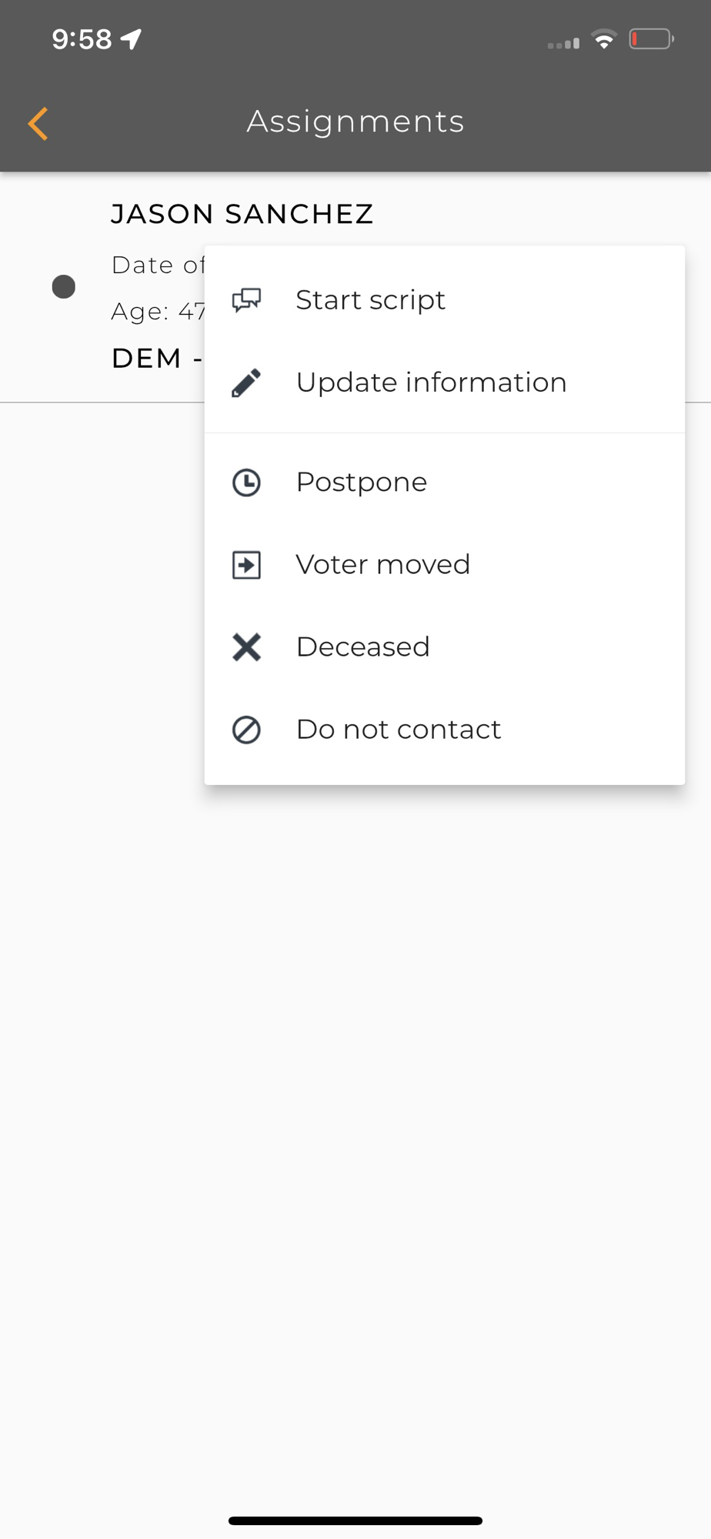Tap the dark status dot beside Jason Sanchez
The height and width of the screenshot is (1539, 711).
[x=63, y=287]
